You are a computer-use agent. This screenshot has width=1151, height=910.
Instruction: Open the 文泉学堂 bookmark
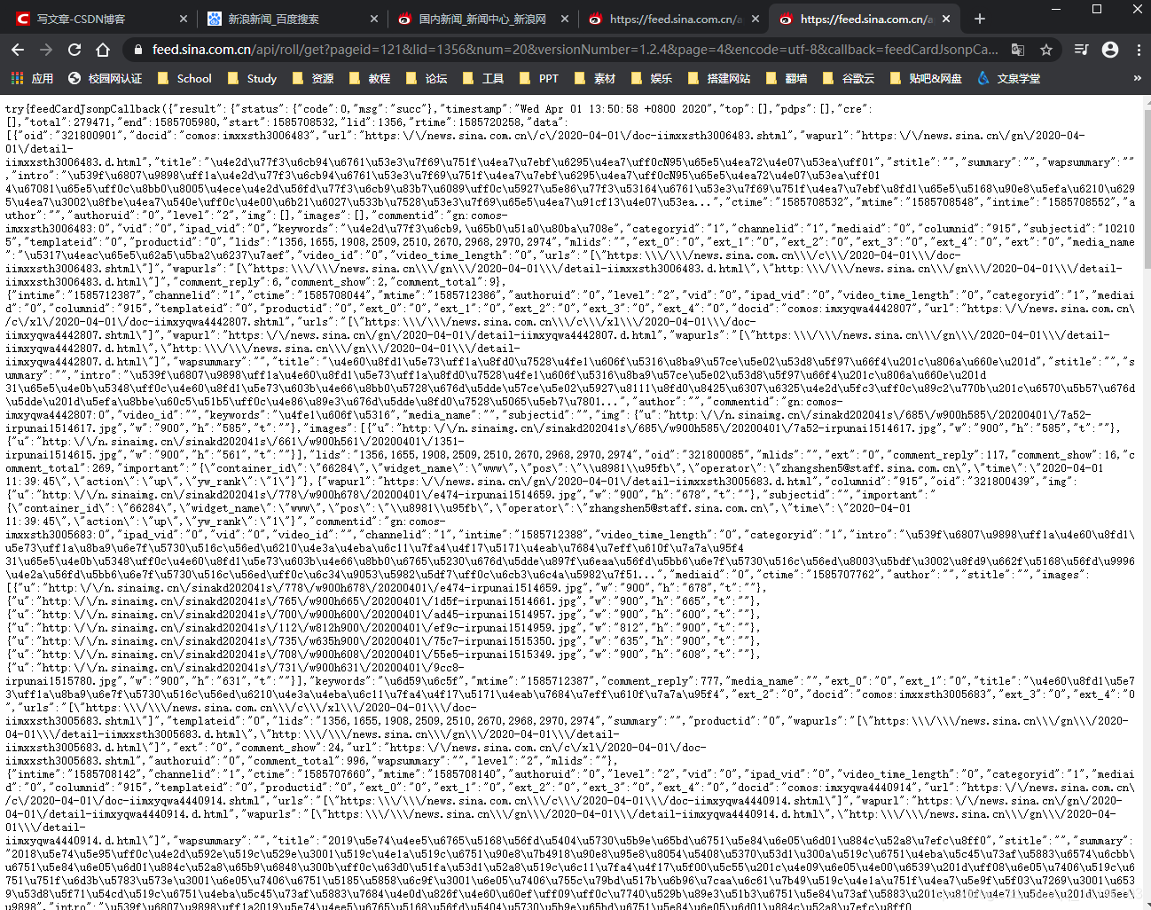pyautogui.click(x=1008, y=78)
